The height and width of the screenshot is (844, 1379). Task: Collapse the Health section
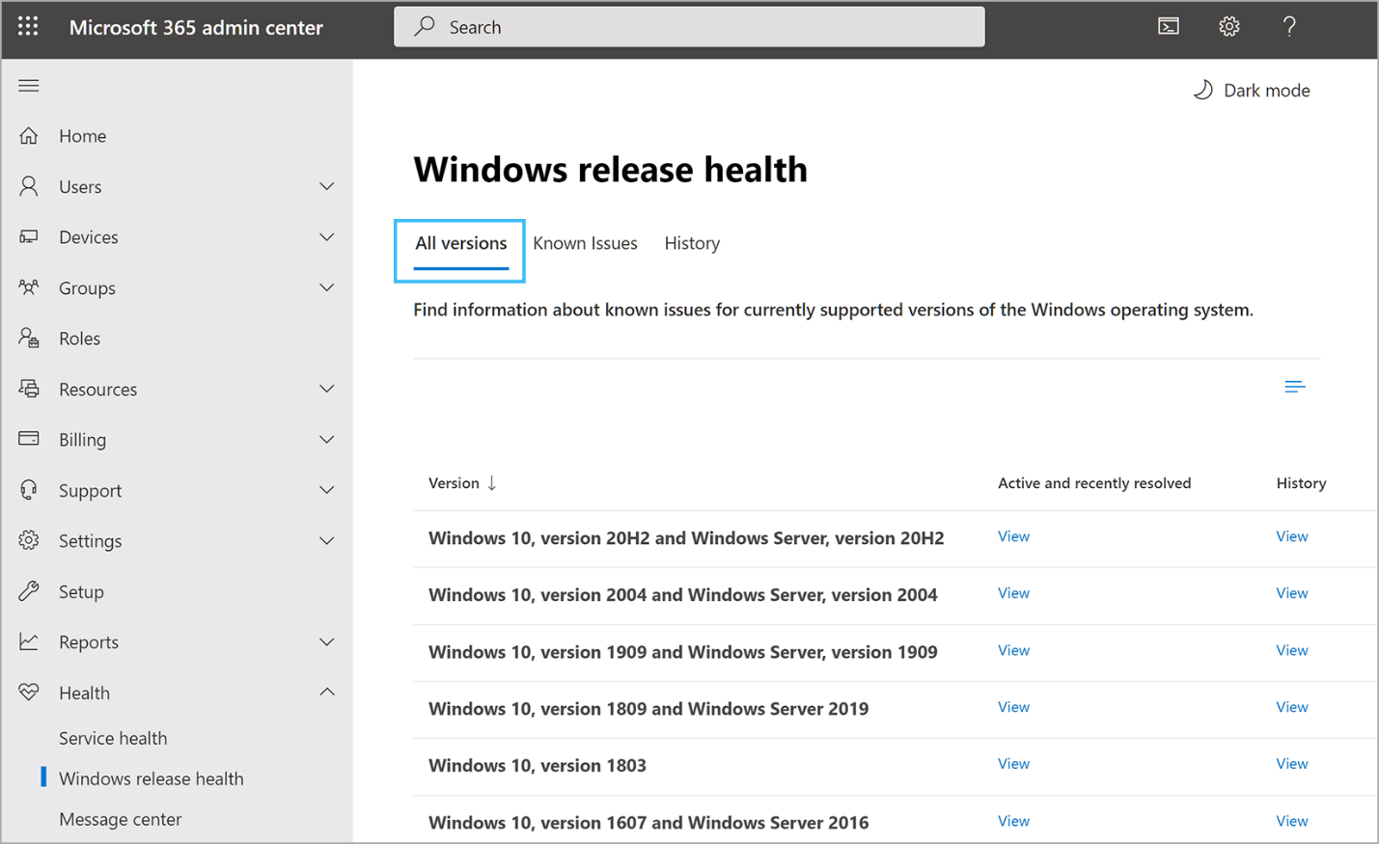coord(326,692)
